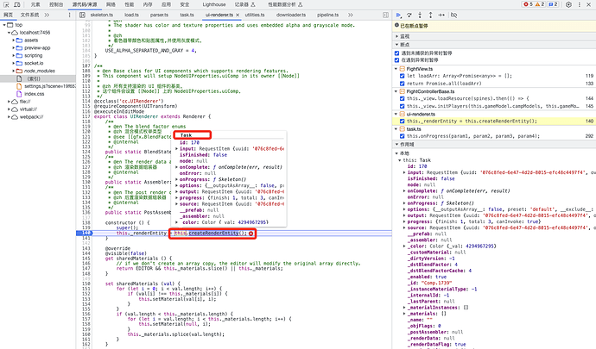Open the DevTools three-dot menu
The height and width of the screenshot is (349, 596).
pos(580,4)
